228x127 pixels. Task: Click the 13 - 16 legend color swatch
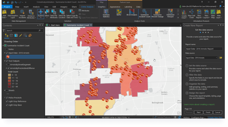(9, 81)
